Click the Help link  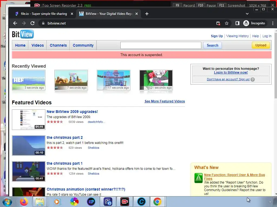coord(255,36)
